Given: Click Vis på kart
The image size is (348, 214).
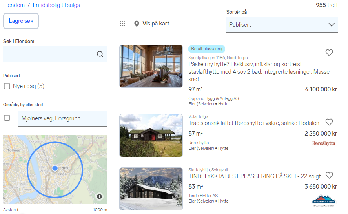Looking at the screenshot, I should [x=156, y=24].
